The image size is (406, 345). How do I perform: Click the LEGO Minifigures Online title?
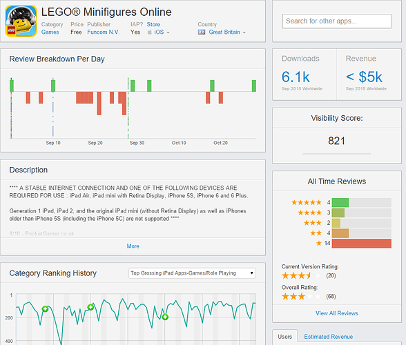pos(106,12)
